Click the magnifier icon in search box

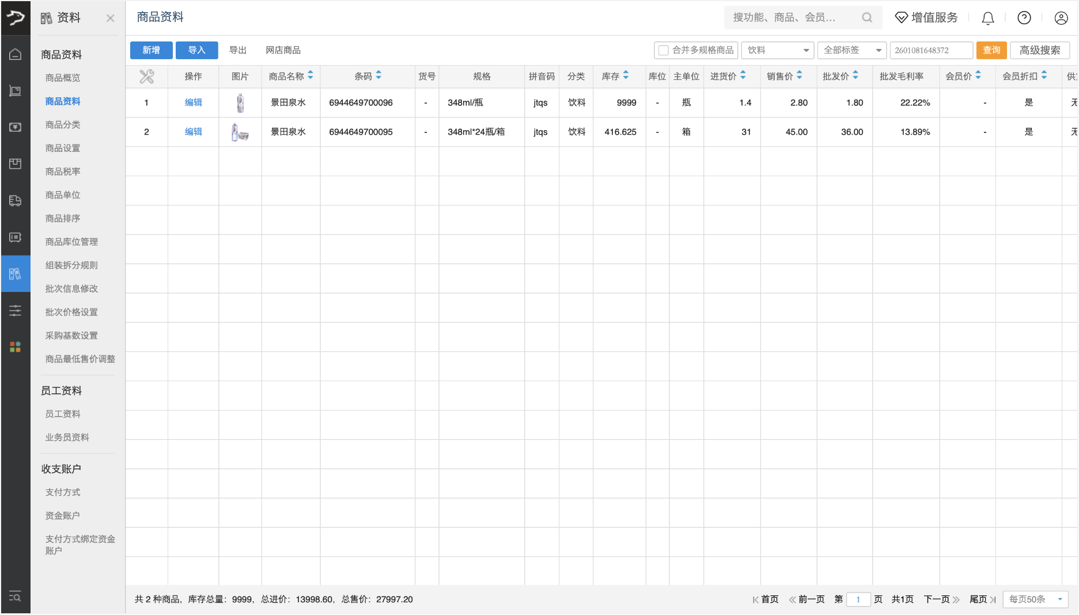click(x=866, y=18)
